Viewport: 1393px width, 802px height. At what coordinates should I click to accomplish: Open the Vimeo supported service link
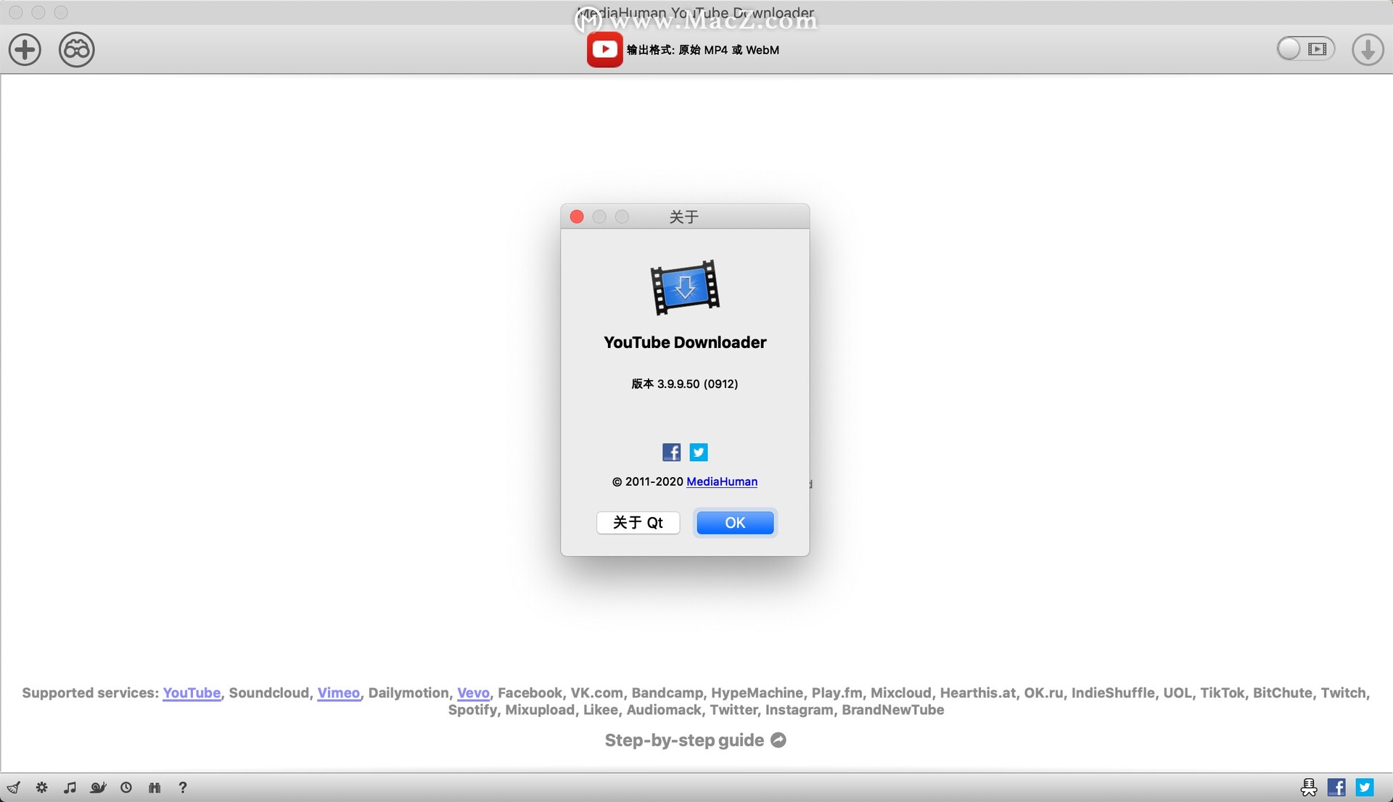[339, 693]
